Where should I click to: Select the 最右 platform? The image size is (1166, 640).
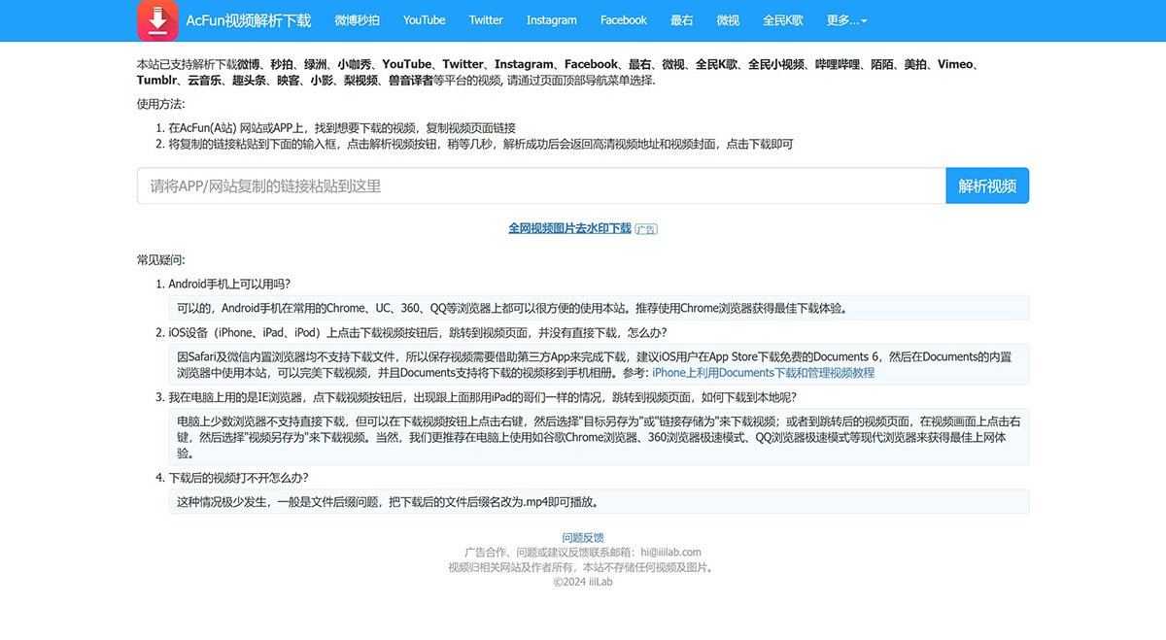[x=681, y=19]
